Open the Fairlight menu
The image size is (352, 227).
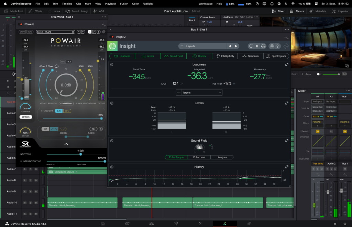coord(147,4)
